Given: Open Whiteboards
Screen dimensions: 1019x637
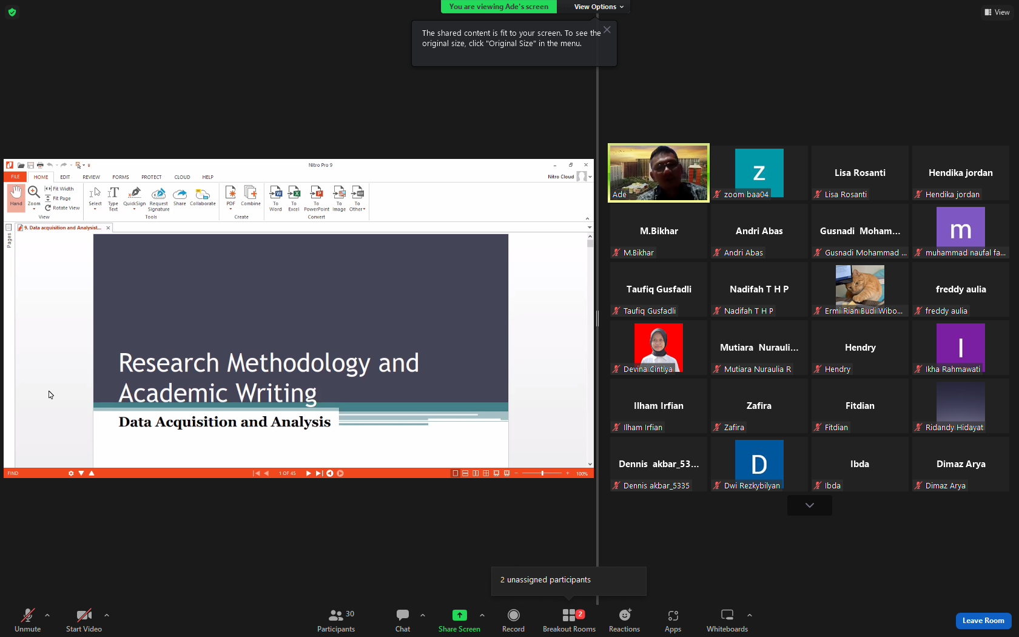Looking at the screenshot, I should coord(727,620).
